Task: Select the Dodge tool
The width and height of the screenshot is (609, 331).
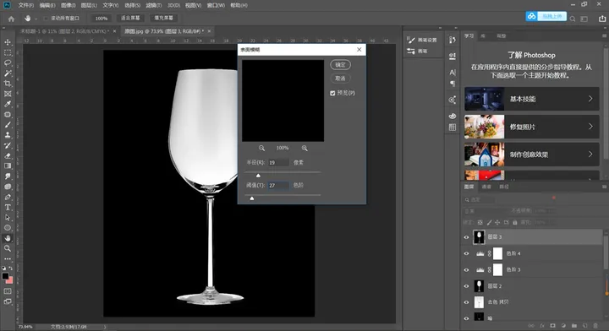Action: (8, 187)
